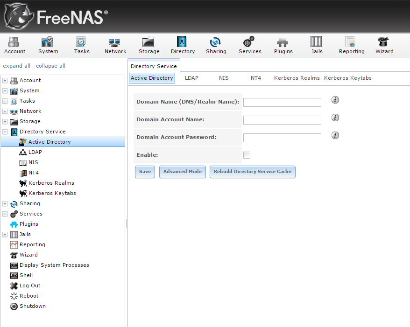The height and width of the screenshot is (327, 410).
Task: Click the Shell terminal icon
Action: (x=14, y=275)
